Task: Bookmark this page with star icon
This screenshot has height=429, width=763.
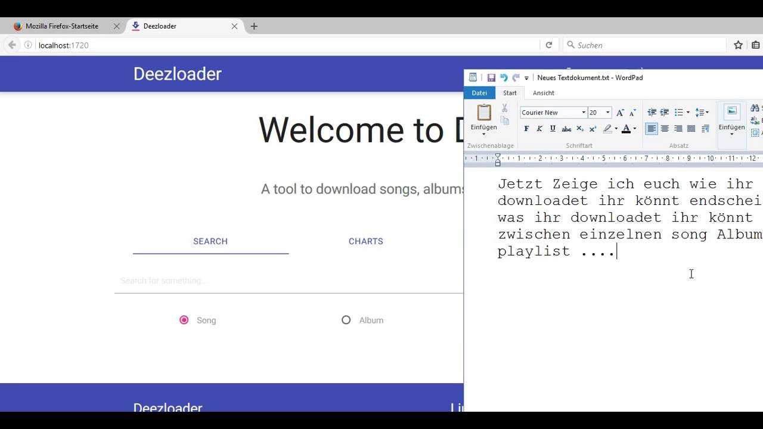Action: click(x=738, y=45)
